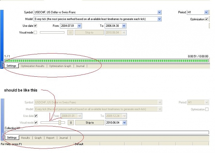This screenshot has width=215, height=153.
Task: Disable Visual mode in lower panel
Action: [36, 122]
